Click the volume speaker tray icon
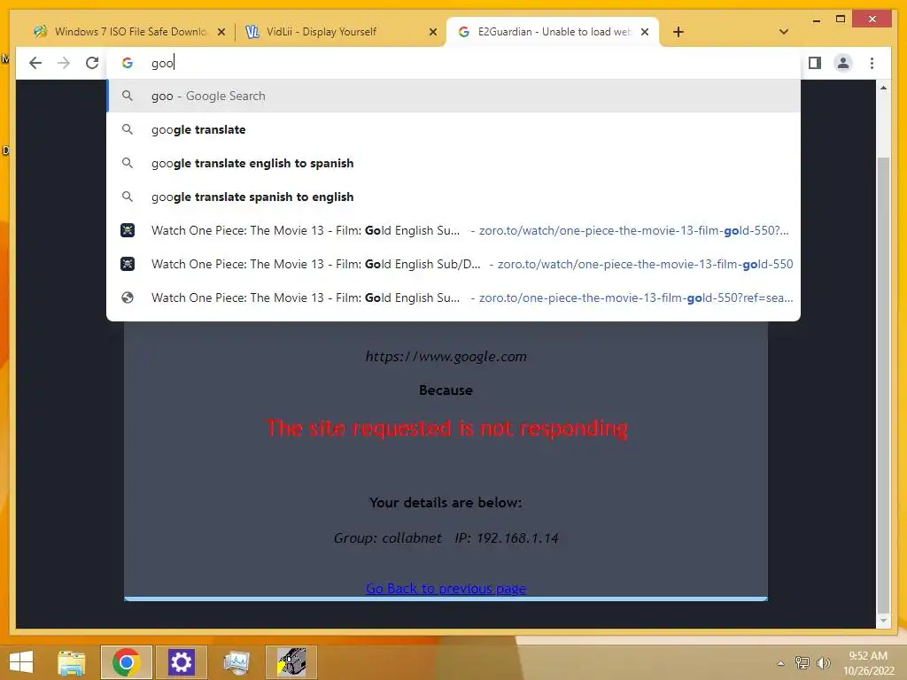Image resolution: width=907 pixels, height=680 pixels. tap(823, 662)
